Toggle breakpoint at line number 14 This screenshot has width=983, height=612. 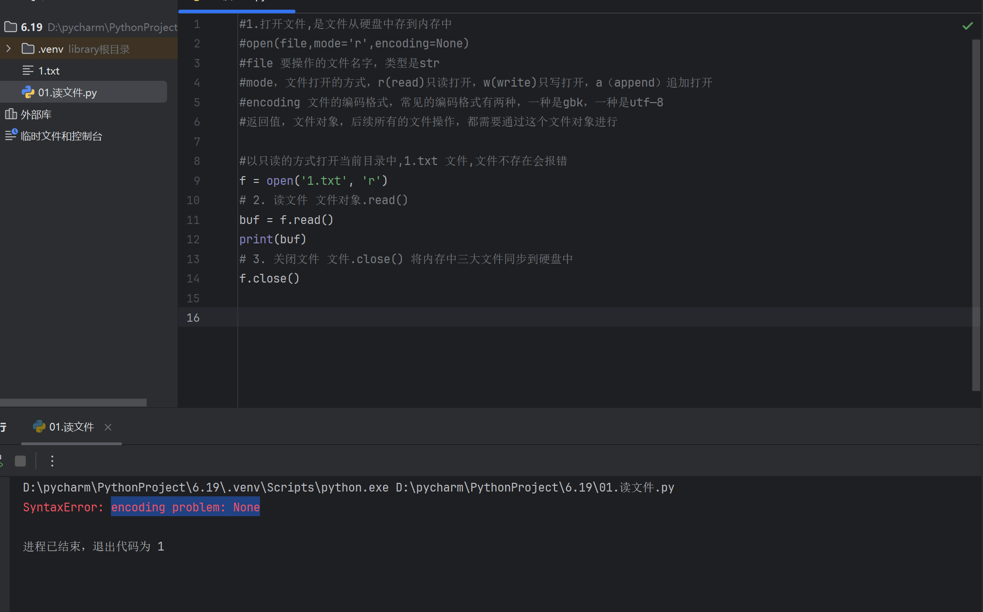point(193,279)
